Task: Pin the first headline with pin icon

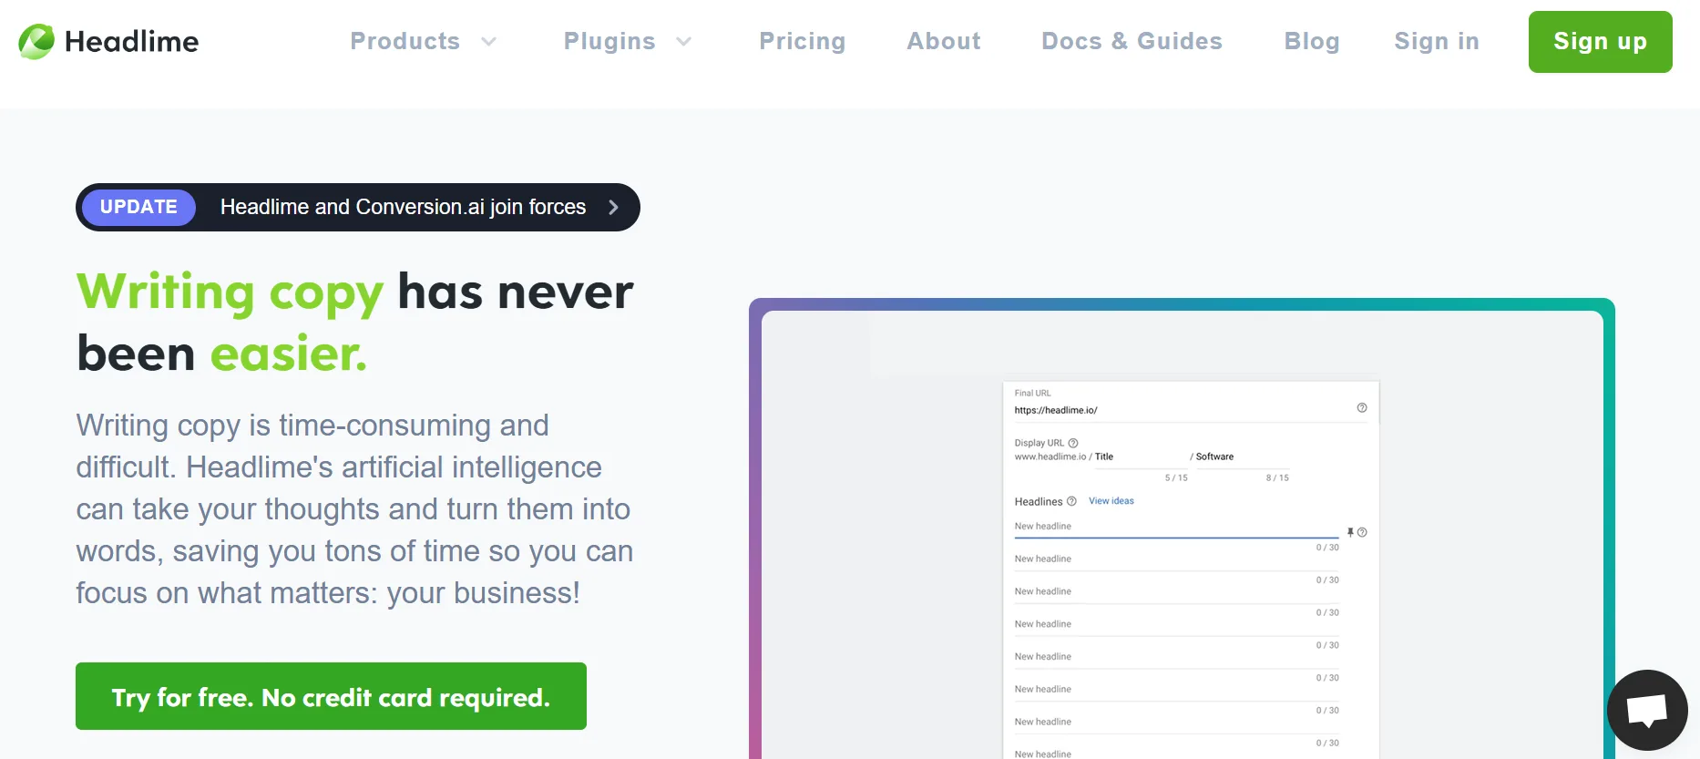Action: pyautogui.click(x=1350, y=532)
